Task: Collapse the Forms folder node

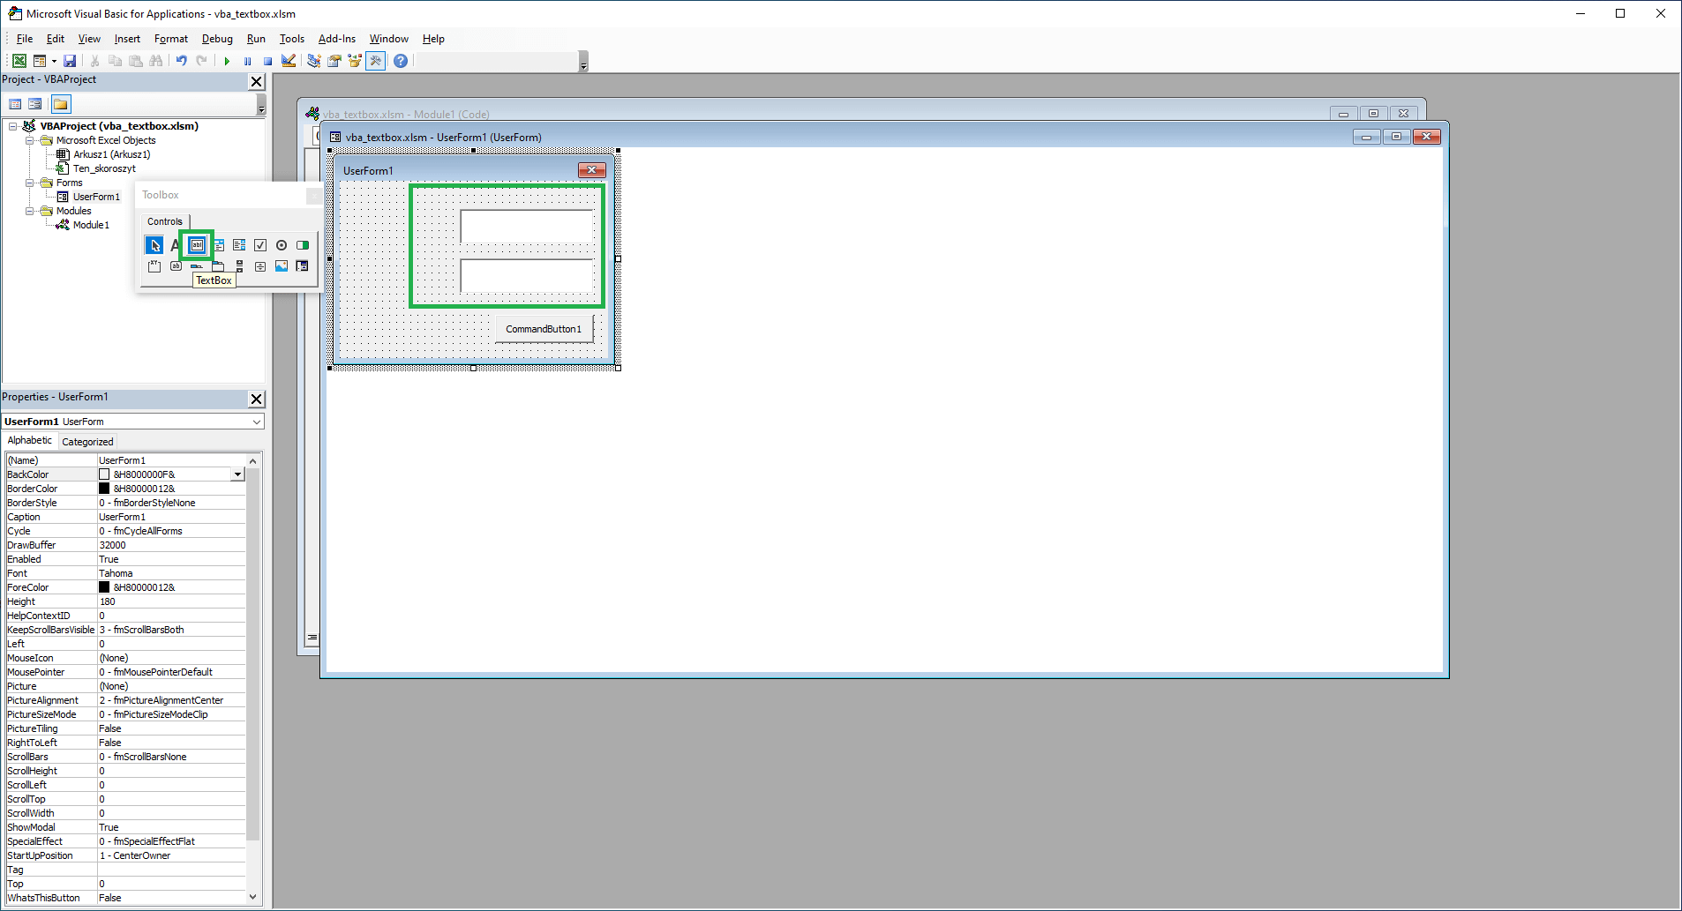Action: click(x=29, y=183)
